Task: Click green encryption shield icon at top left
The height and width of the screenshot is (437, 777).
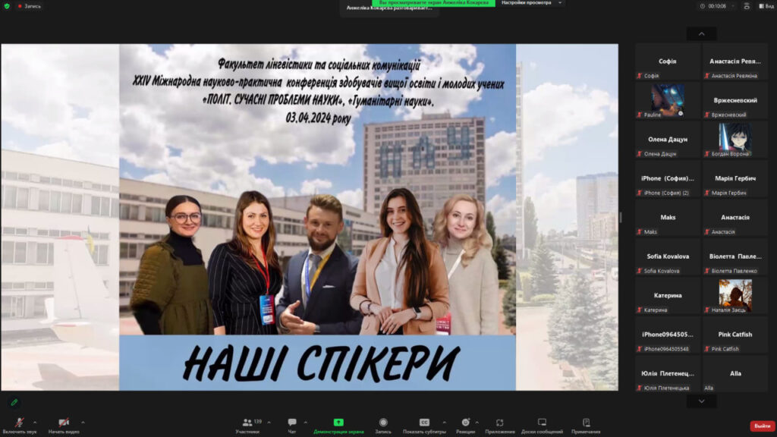Action: [x=7, y=6]
